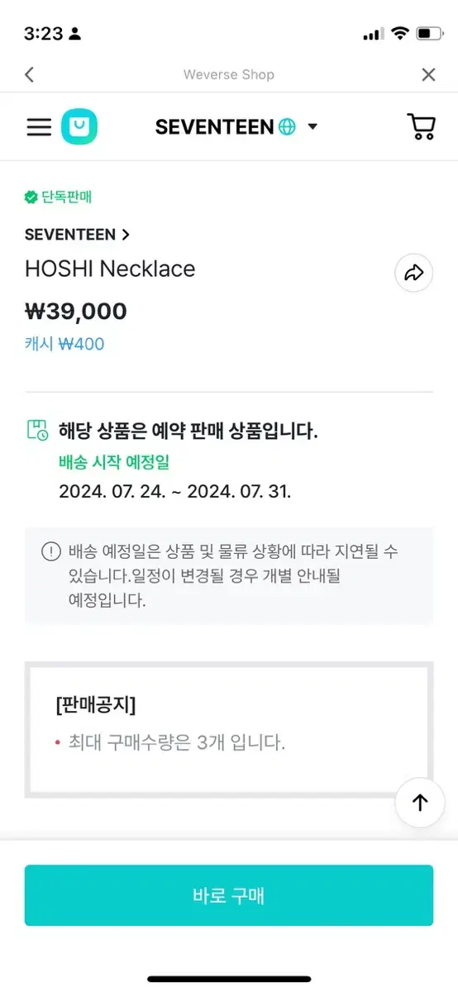Tap the 캐시 ₩400 cash reward text
This screenshot has width=458, height=992.
click(64, 344)
